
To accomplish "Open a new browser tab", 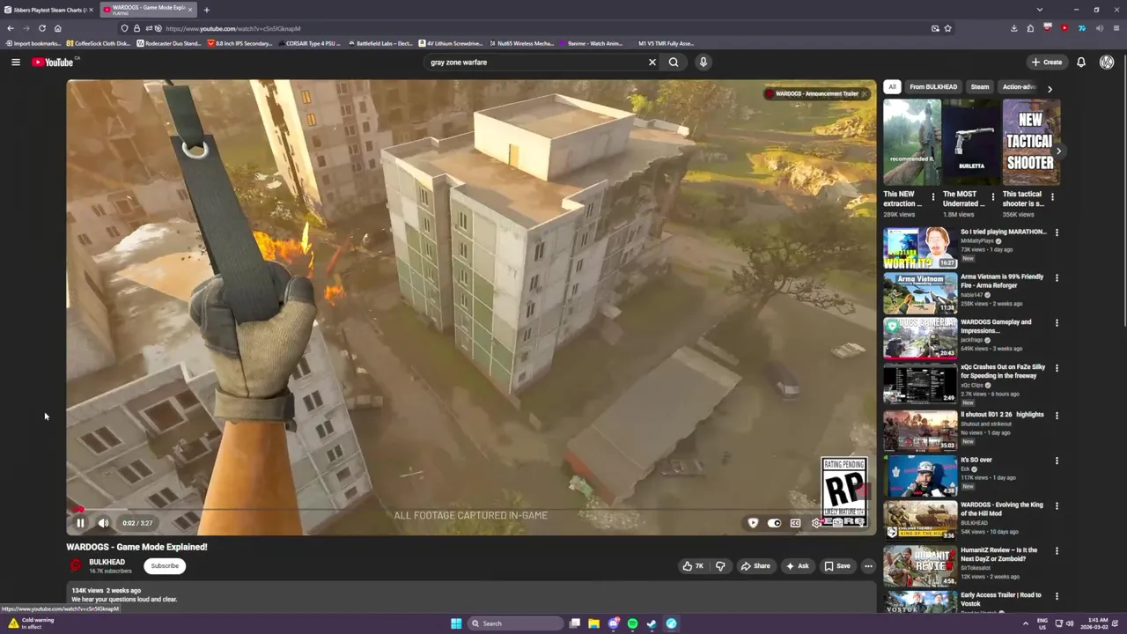I will (x=206, y=10).
